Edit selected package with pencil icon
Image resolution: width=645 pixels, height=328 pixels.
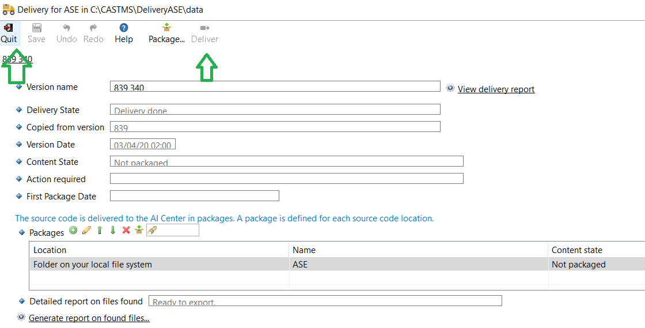[x=86, y=231]
